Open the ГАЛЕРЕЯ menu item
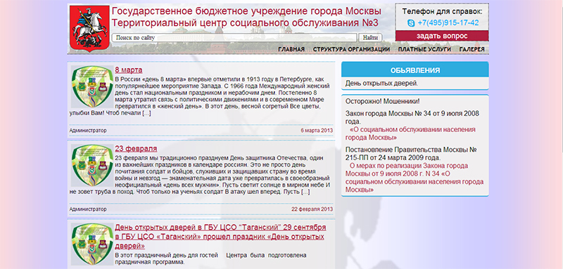Viewport: 563px width, 269px height. (x=472, y=49)
